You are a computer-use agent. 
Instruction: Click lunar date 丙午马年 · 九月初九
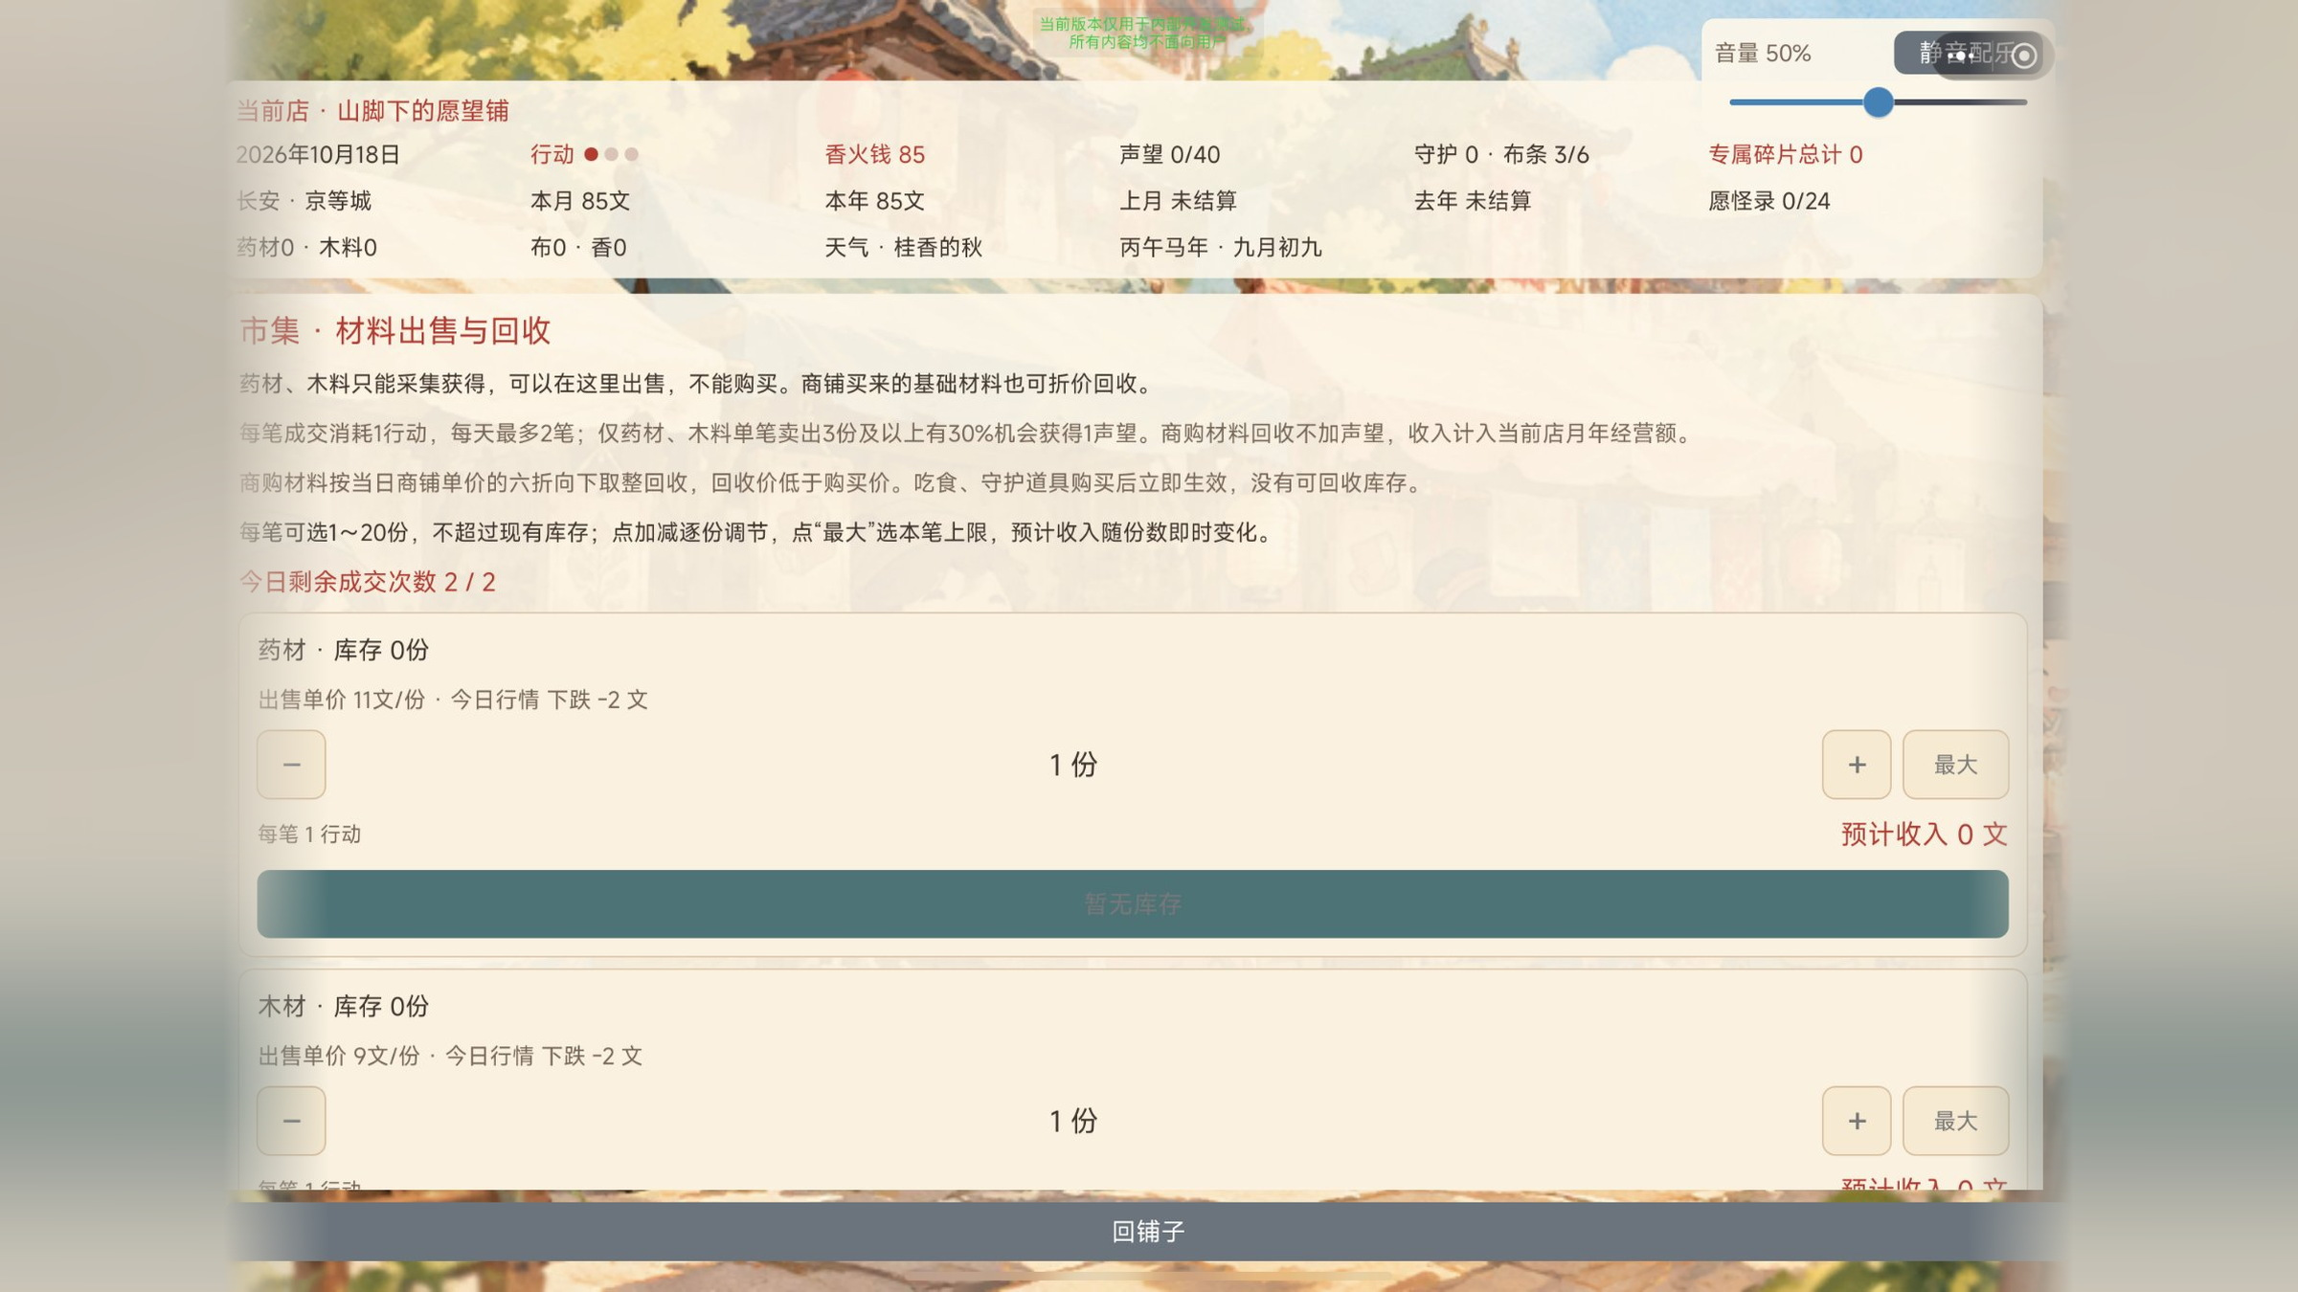[x=1221, y=248]
